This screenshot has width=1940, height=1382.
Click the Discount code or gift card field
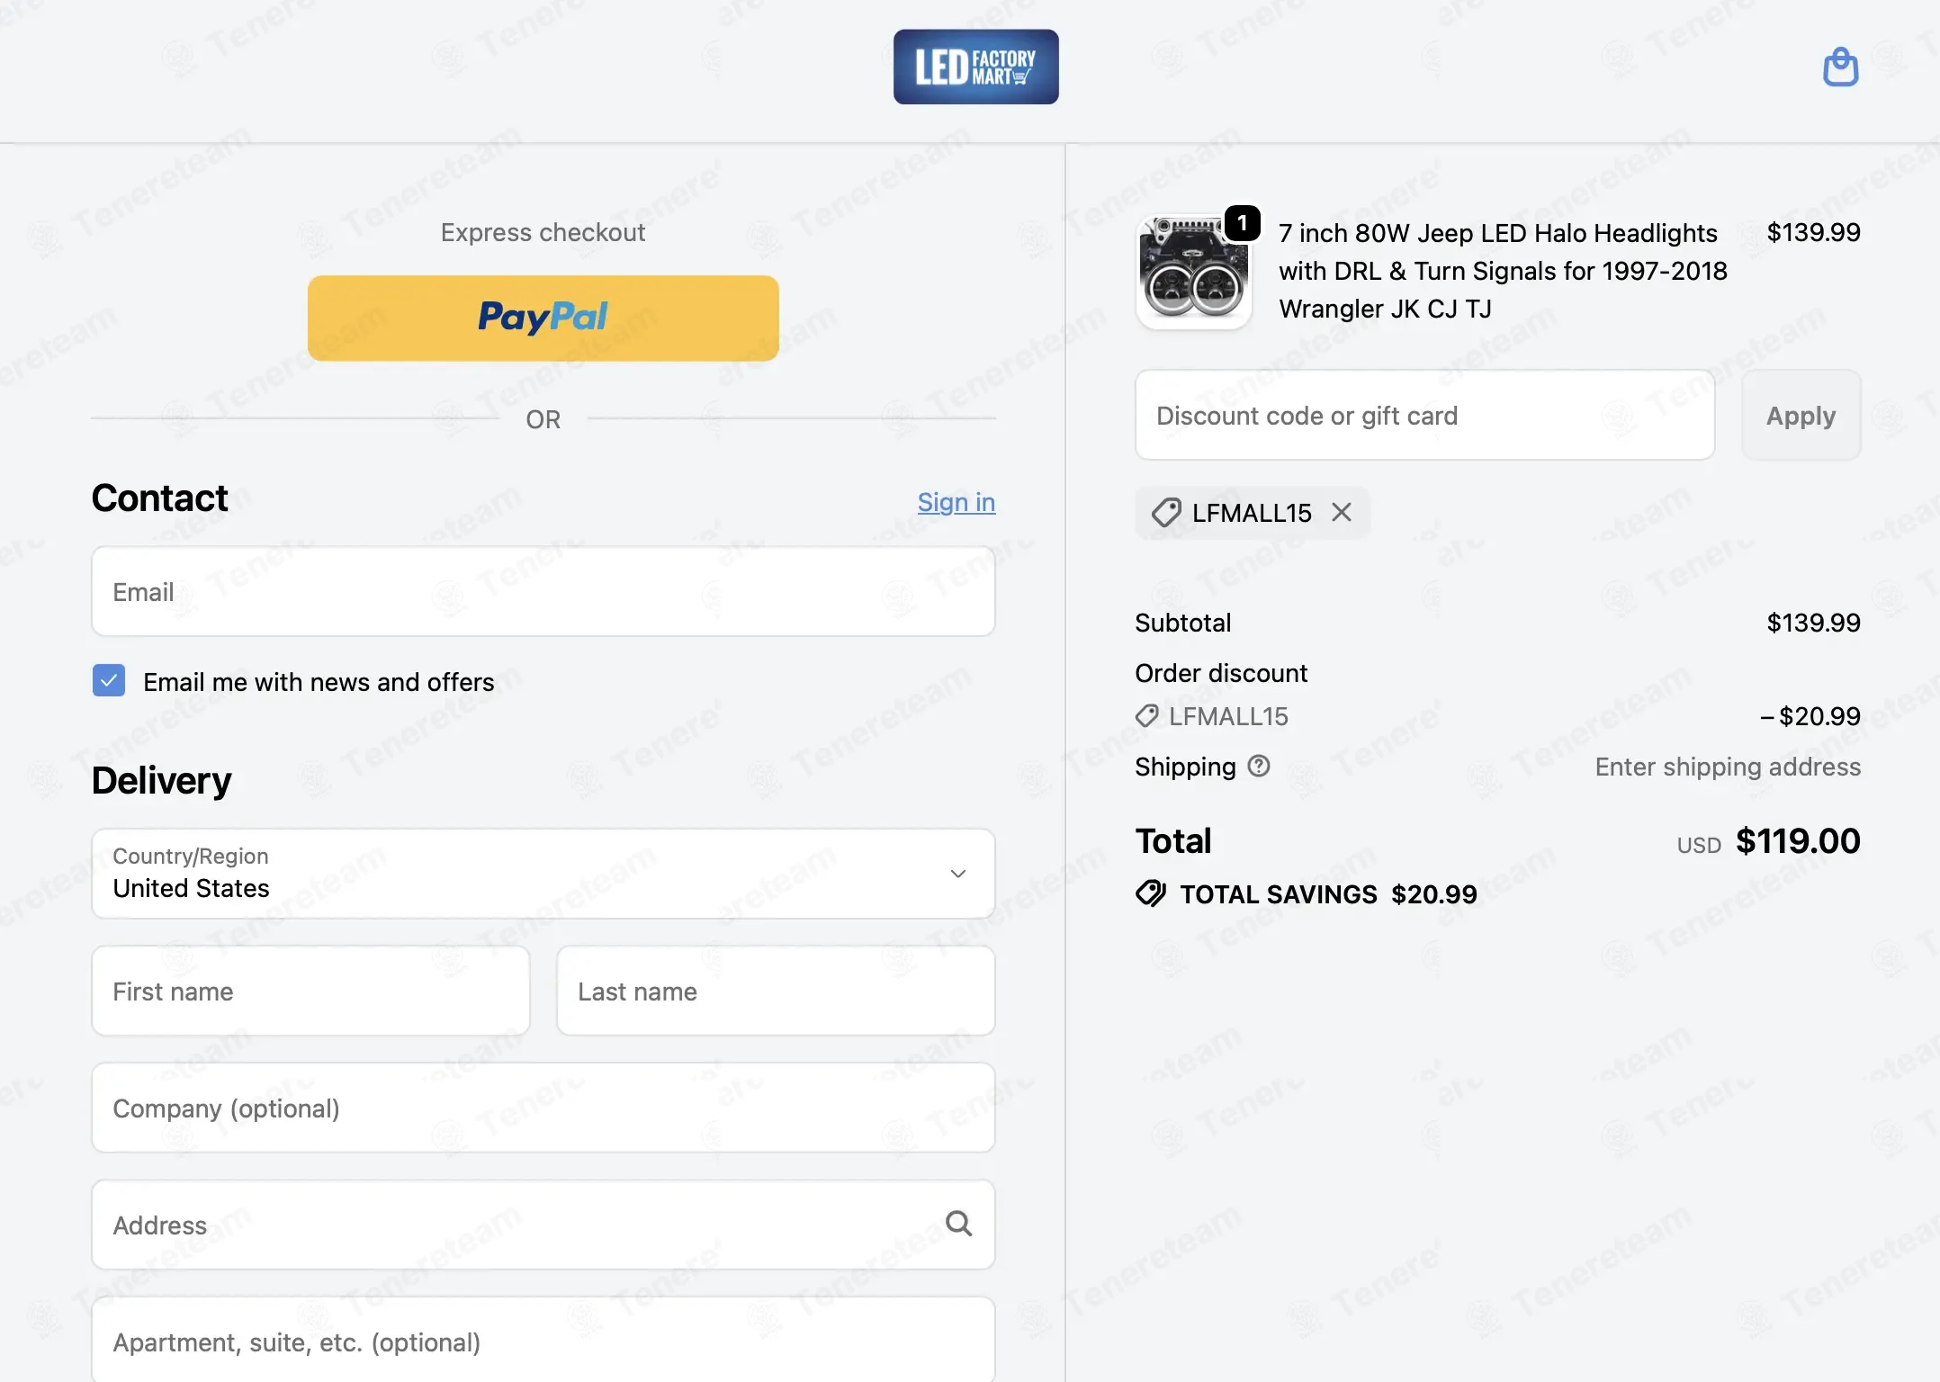pyautogui.click(x=1425, y=415)
